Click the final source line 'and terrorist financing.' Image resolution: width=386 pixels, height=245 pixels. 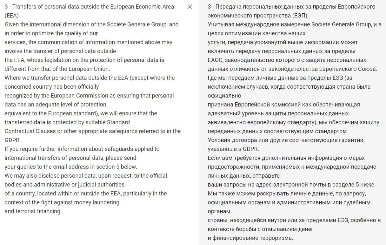(x=33, y=211)
